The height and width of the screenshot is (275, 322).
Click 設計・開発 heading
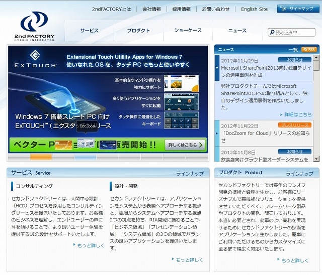[126, 186]
